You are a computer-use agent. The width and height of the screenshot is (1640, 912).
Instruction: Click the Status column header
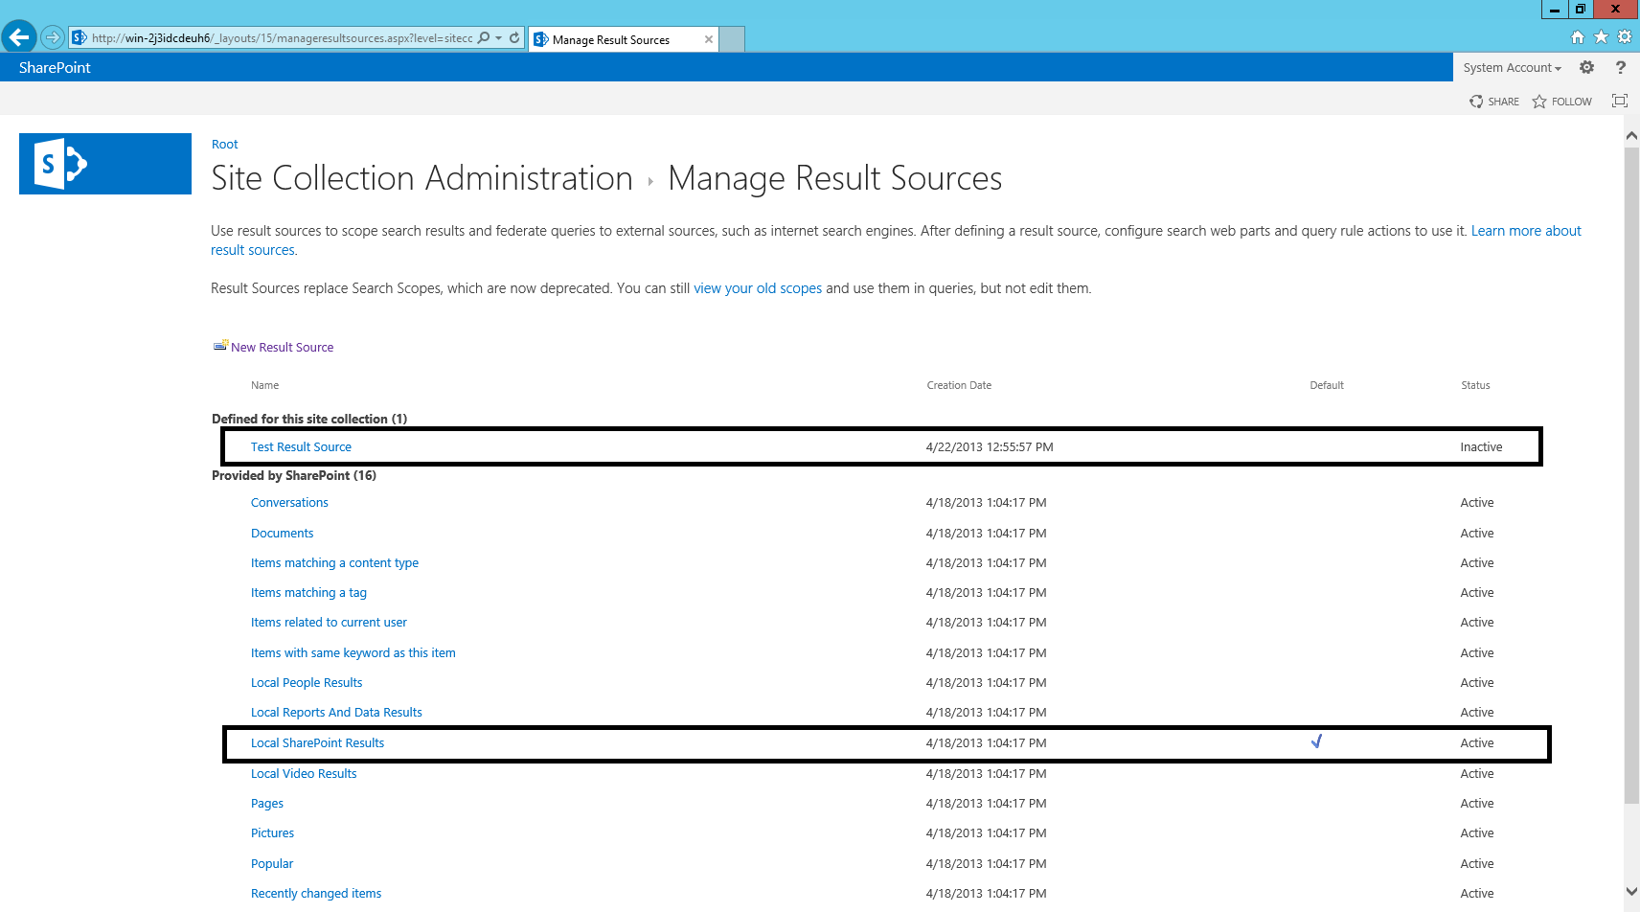pyautogui.click(x=1475, y=385)
